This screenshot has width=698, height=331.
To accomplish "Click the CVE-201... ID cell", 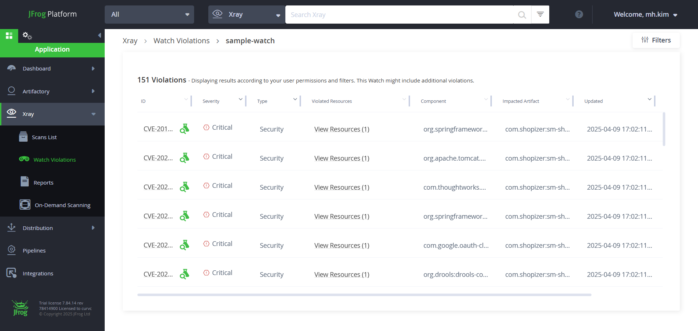I will point(158,129).
